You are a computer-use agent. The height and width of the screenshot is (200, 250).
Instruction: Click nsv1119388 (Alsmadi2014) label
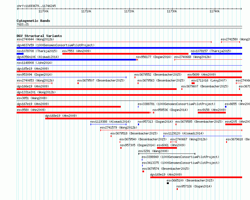pos(110,122)
